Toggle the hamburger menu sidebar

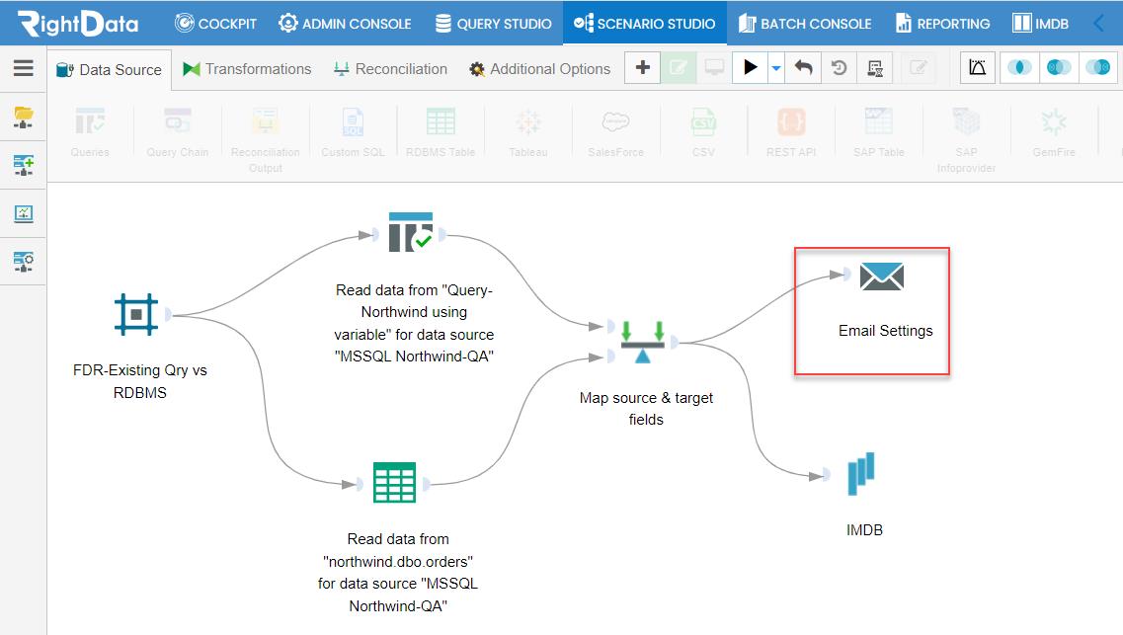pyautogui.click(x=24, y=68)
